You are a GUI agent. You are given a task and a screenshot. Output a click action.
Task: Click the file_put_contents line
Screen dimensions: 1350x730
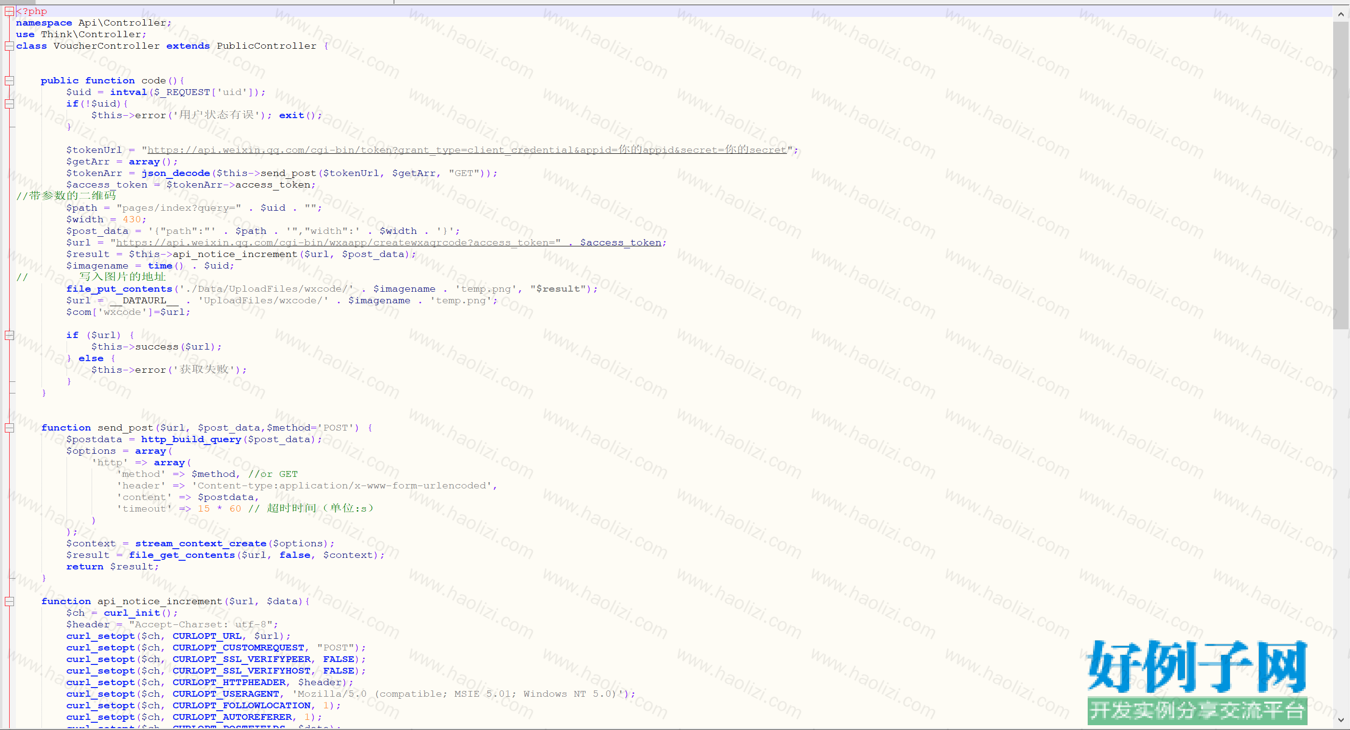click(332, 289)
